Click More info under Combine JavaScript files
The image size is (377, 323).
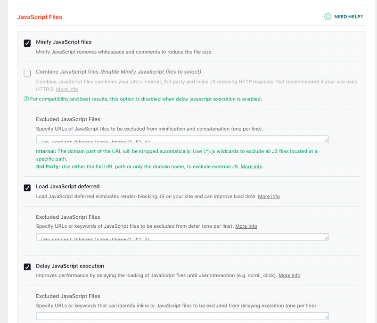click(x=66, y=89)
